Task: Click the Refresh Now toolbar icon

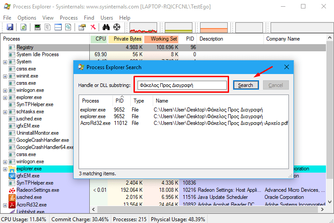Action: 23,27
